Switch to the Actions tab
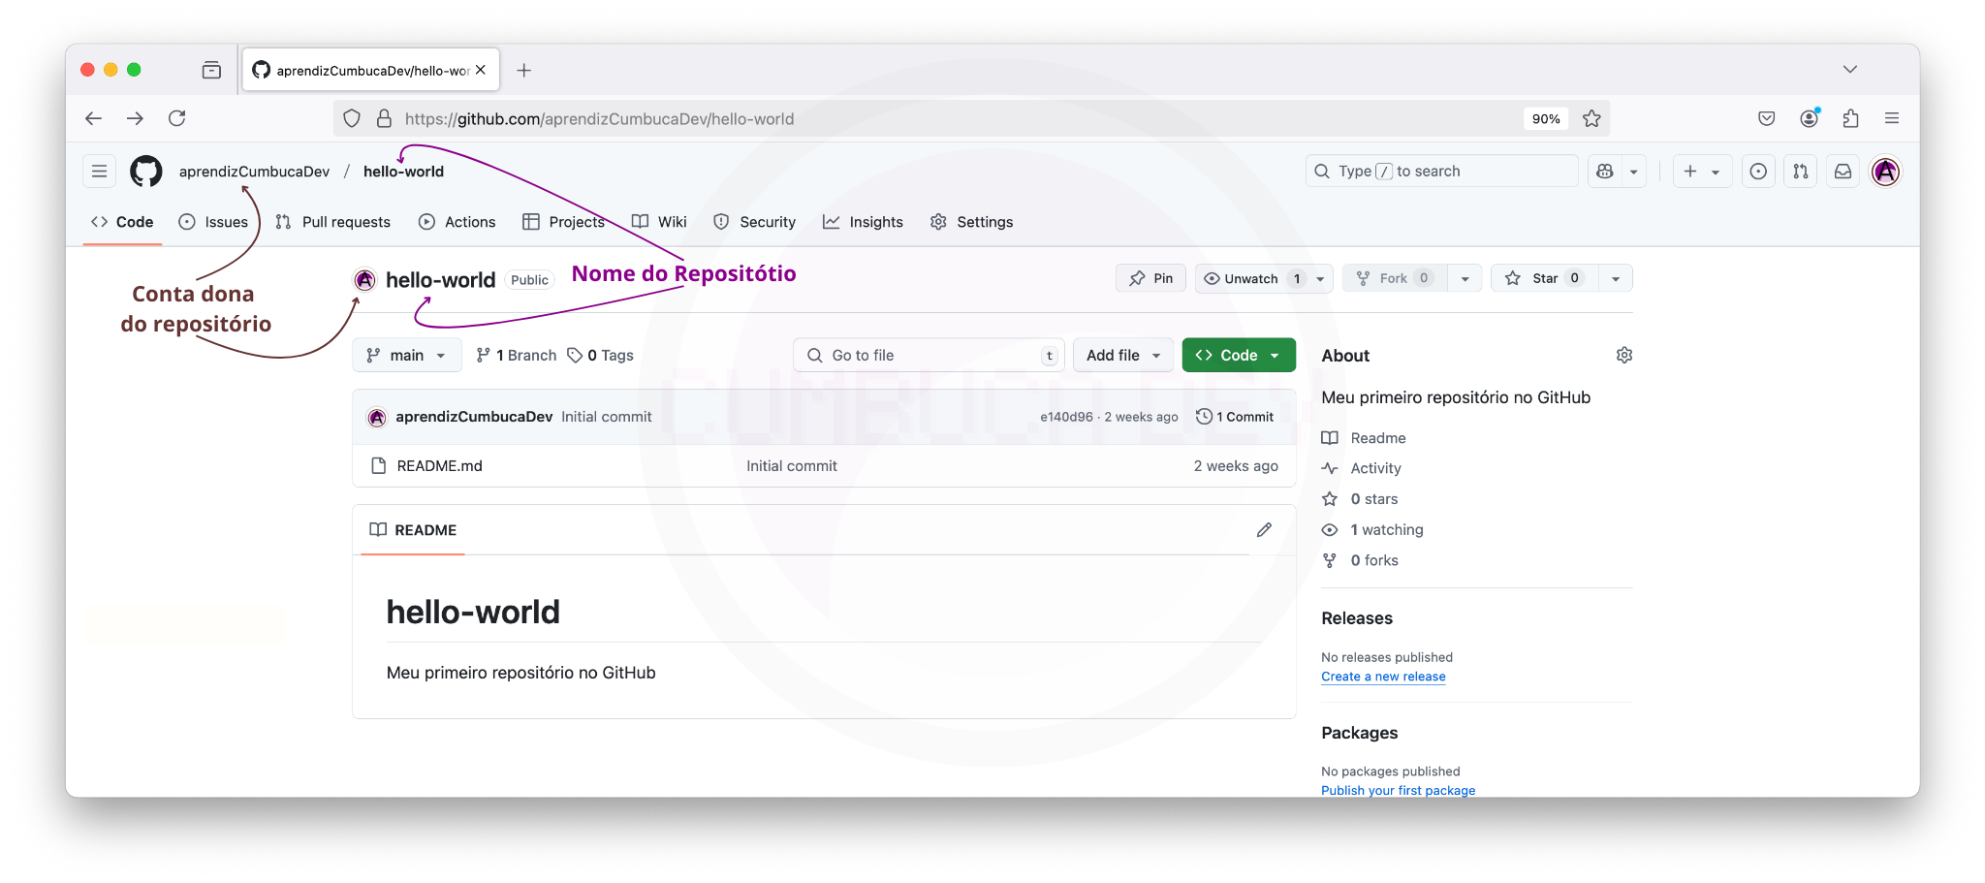This screenshot has width=1985, height=883. [x=457, y=222]
